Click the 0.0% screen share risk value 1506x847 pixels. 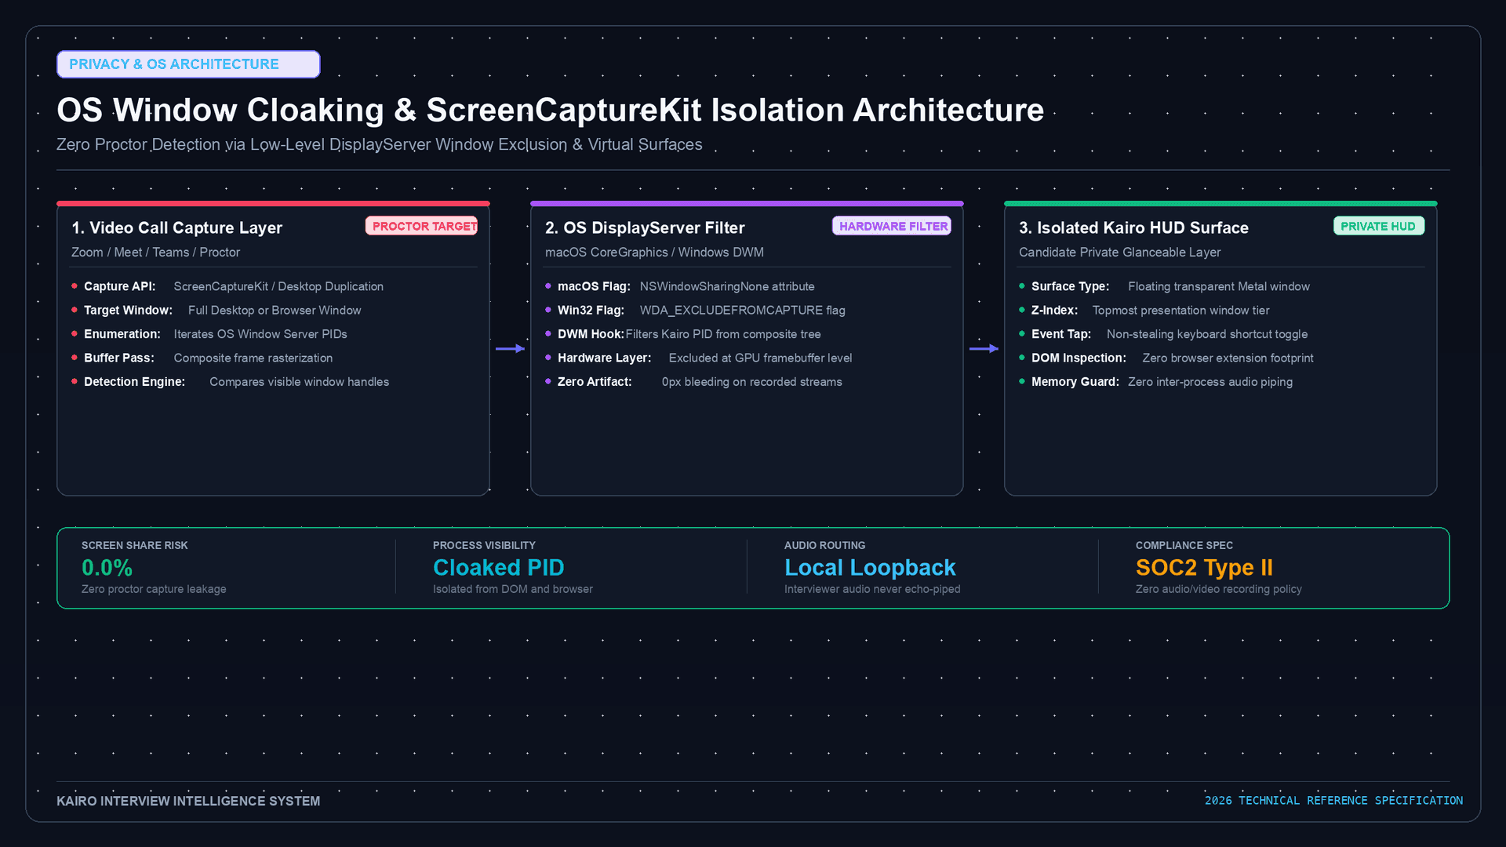pyautogui.click(x=107, y=568)
